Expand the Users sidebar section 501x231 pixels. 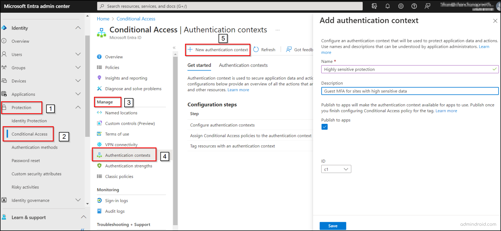(78, 54)
